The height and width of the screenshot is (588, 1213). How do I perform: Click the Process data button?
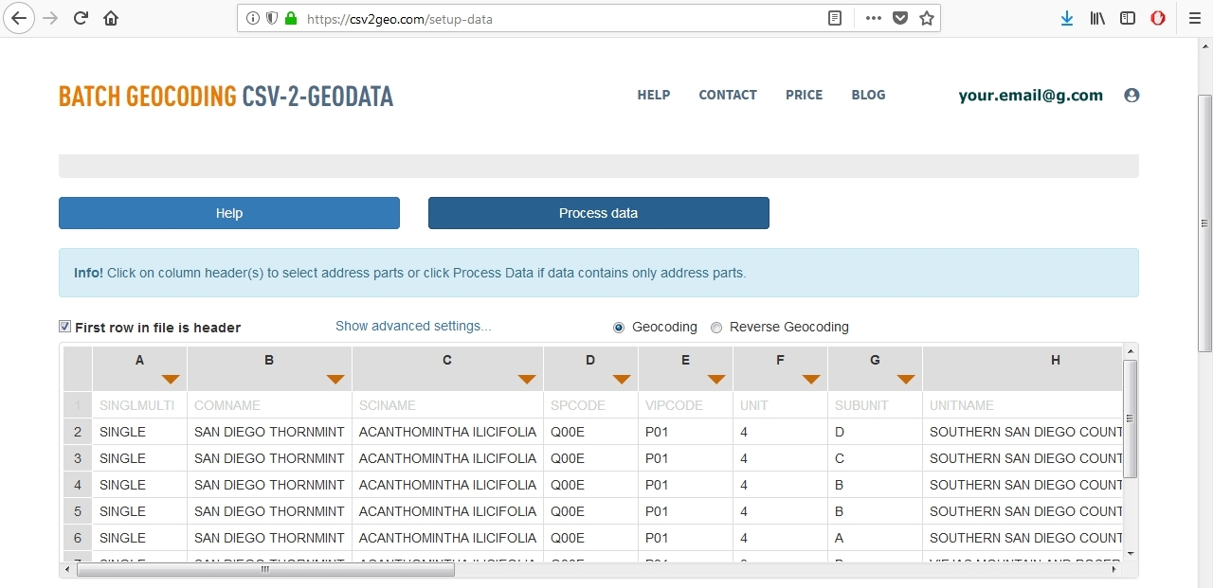[599, 213]
